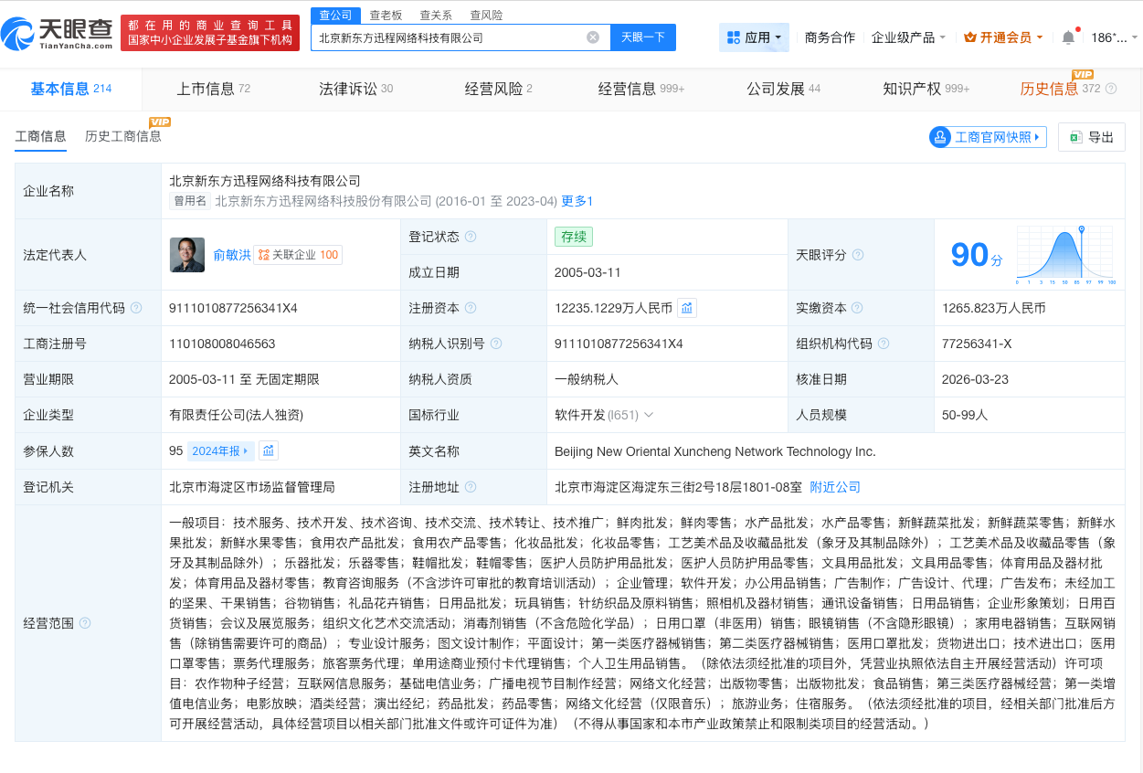Select the 查关系 search tab
The image size is (1143, 773).
click(436, 16)
